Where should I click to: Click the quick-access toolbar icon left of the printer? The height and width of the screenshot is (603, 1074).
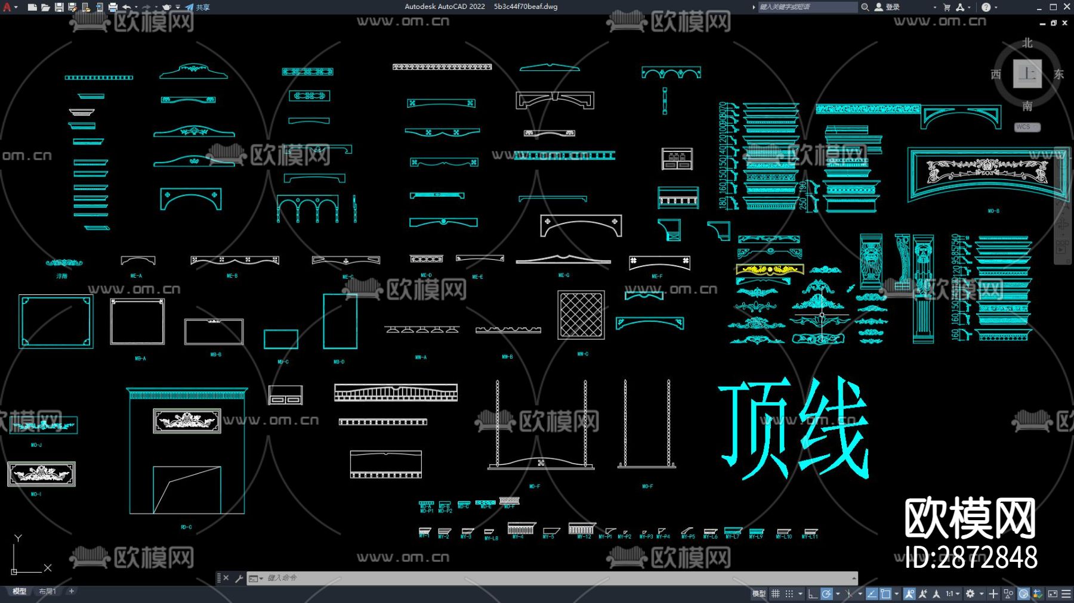pyautogui.click(x=100, y=7)
